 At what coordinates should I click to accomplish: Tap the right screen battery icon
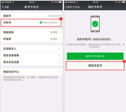[x=124, y=2]
